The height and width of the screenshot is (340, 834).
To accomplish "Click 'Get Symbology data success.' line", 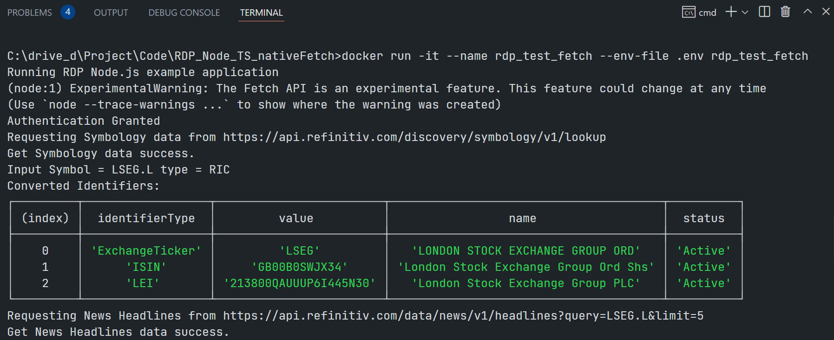I will pos(101,154).
